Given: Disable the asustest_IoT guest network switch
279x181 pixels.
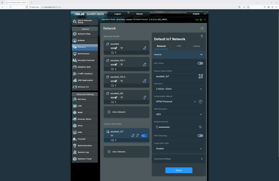Looking at the screenshot, I should (x=144, y=136).
